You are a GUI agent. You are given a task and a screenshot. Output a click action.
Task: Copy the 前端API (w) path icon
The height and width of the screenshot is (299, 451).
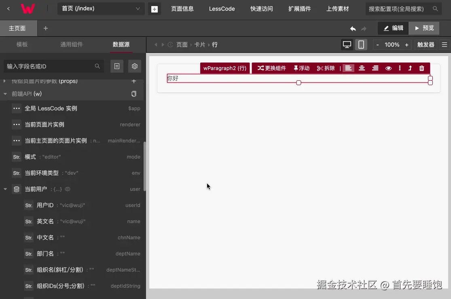click(134, 94)
